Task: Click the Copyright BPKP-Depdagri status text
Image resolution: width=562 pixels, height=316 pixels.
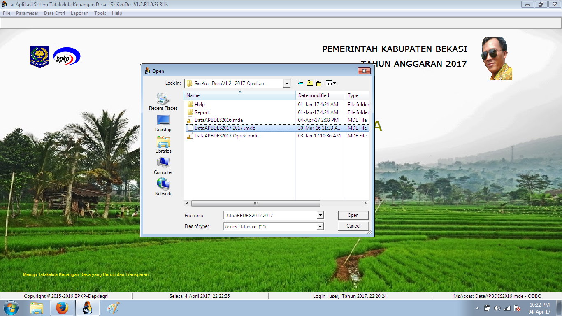Action: [x=66, y=296]
